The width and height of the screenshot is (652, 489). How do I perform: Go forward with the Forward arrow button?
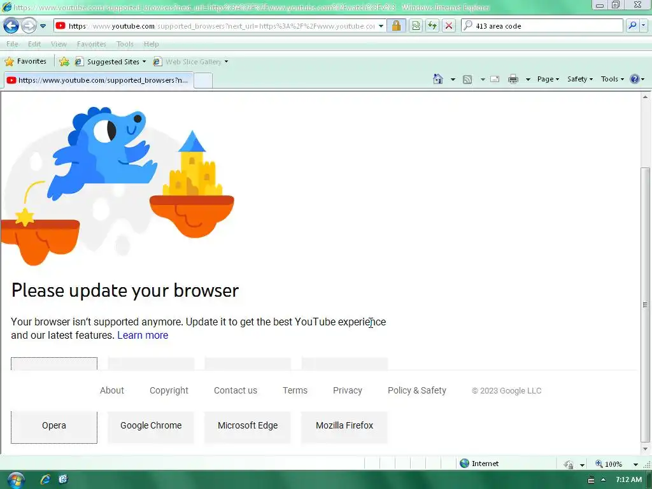[x=28, y=25]
